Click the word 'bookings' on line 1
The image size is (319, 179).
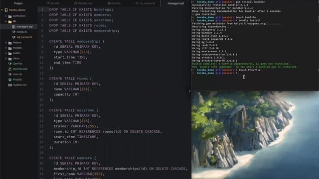click(103, 9)
